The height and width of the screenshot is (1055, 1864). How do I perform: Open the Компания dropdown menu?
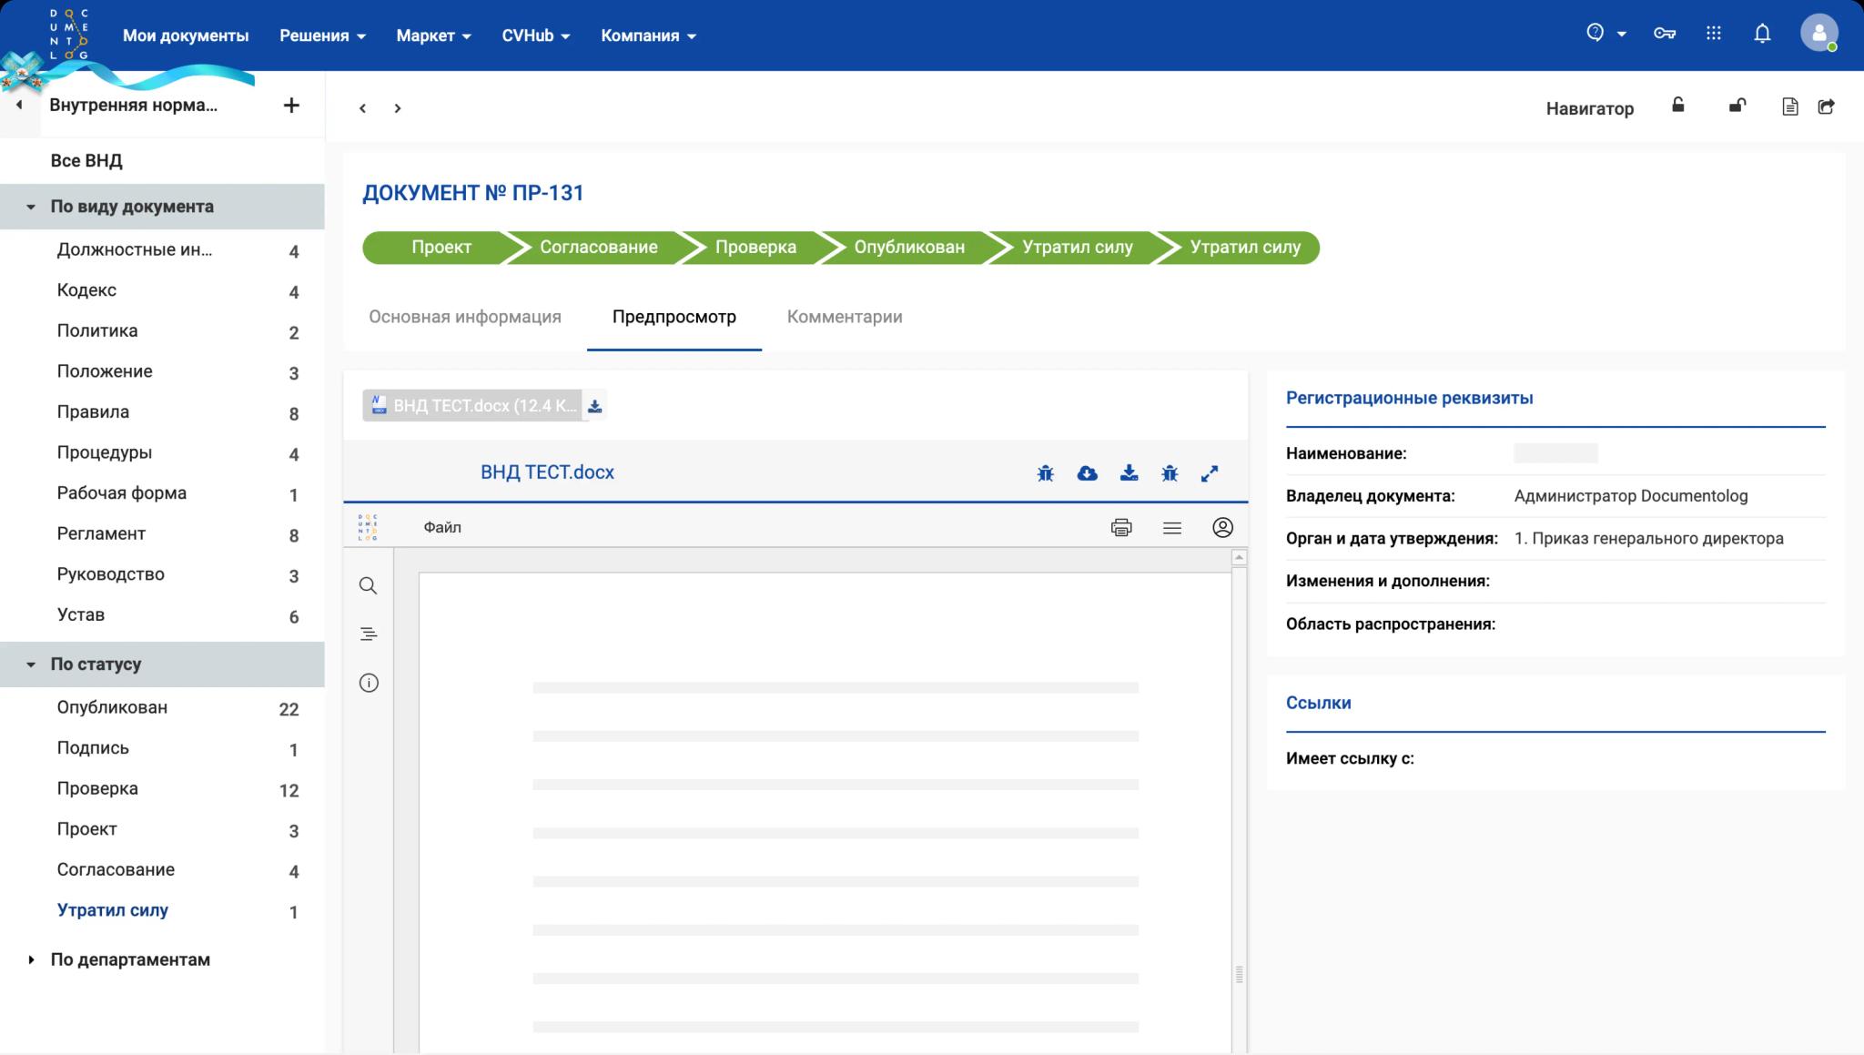point(648,36)
